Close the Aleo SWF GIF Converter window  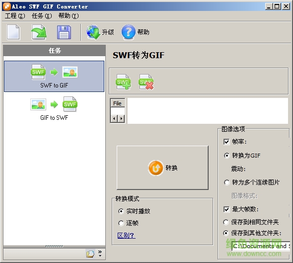pyautogui.click(x=286, y=6)
